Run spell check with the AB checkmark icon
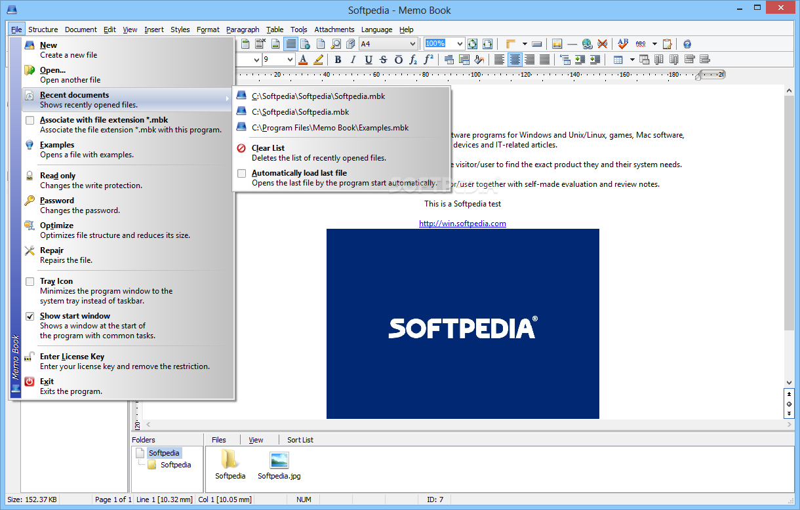Screen dimensions: 800x510 click(623, 44)
